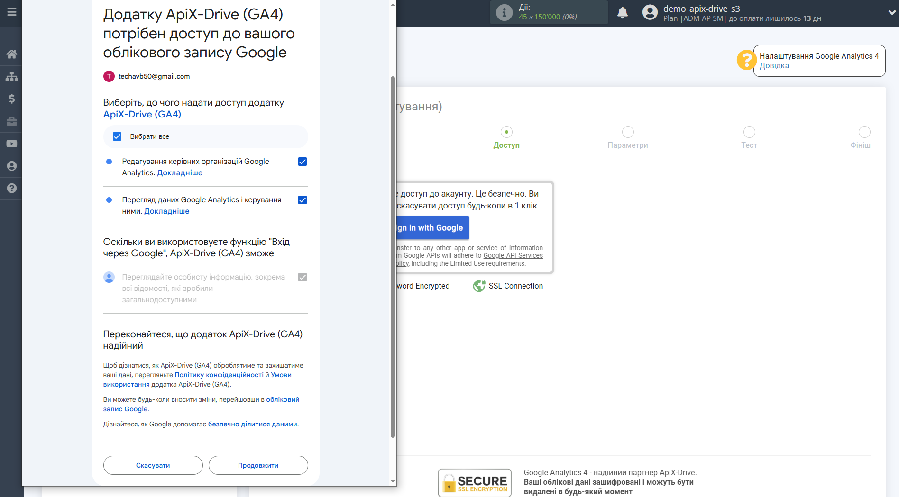This screenshot has width=899, height=497.
Task: Click Продовжити button
Action: point(258,465)
